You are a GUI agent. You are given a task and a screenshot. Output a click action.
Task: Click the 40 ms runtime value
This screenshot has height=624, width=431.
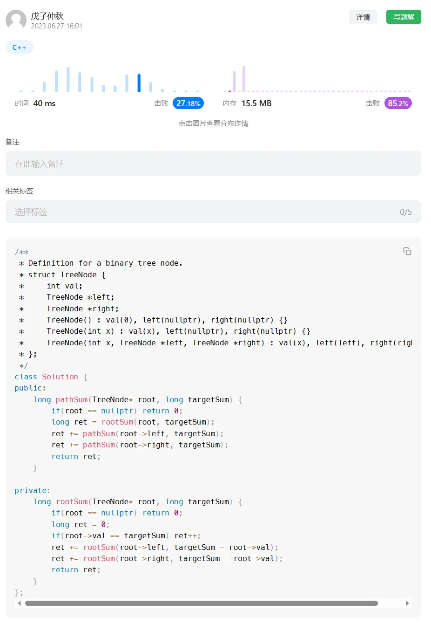44,103
